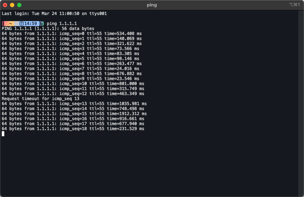The height and width of the screenshot is (197, 304).
Task: Close the ping terminal window
Action: coord(5,5)
